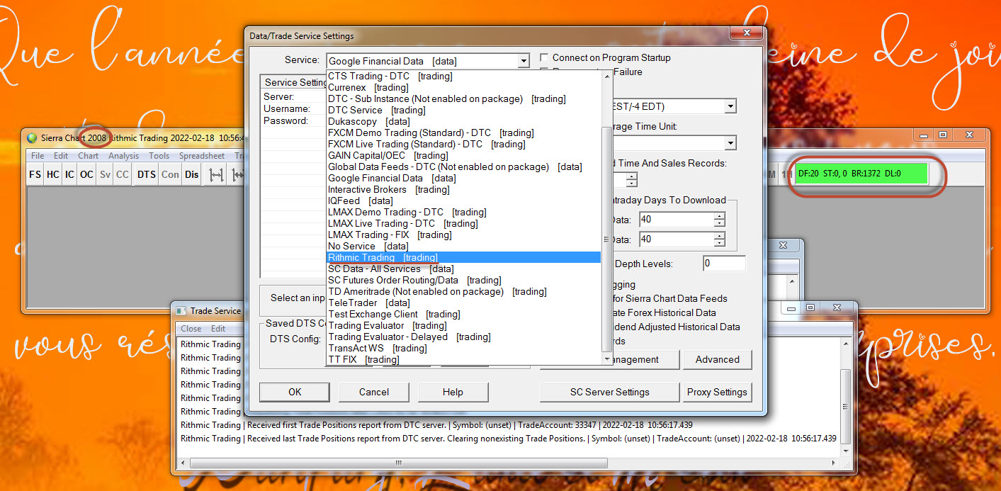
Task: Click the first Data days field showing 40
Action: tap(677, 220)
